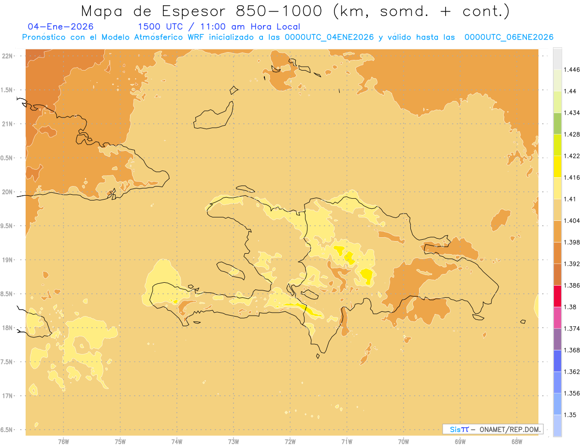Pick the orange swatch between 1.398 and 1.404
This screenshot has height=448, width=580.
[557, 231]
